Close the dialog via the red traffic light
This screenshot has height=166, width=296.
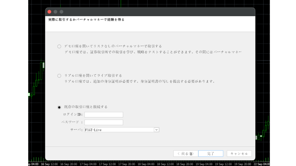click(x=49, y=12)
